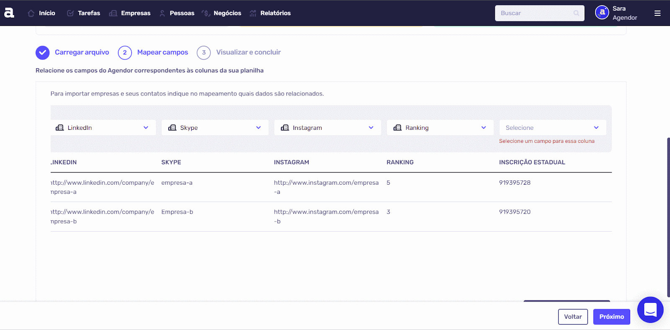Click the Agendor logo icon
Image resolution: width=670 pixels, height=330 pixels.
click(x=9, y=13)
